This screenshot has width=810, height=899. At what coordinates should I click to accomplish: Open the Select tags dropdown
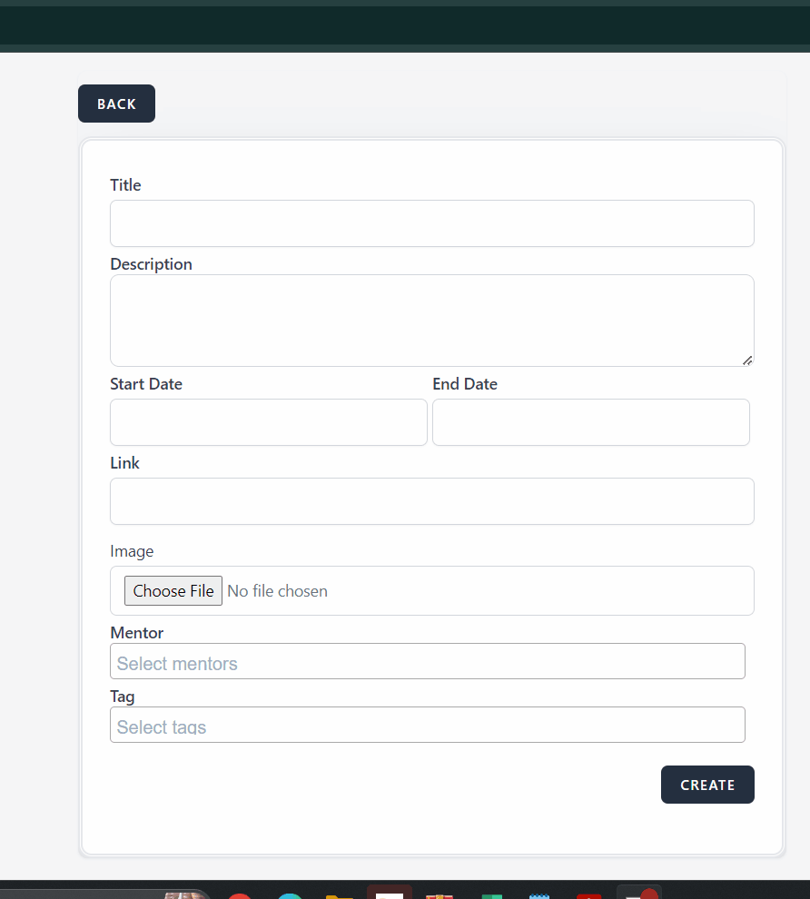(x=427, y=725)
